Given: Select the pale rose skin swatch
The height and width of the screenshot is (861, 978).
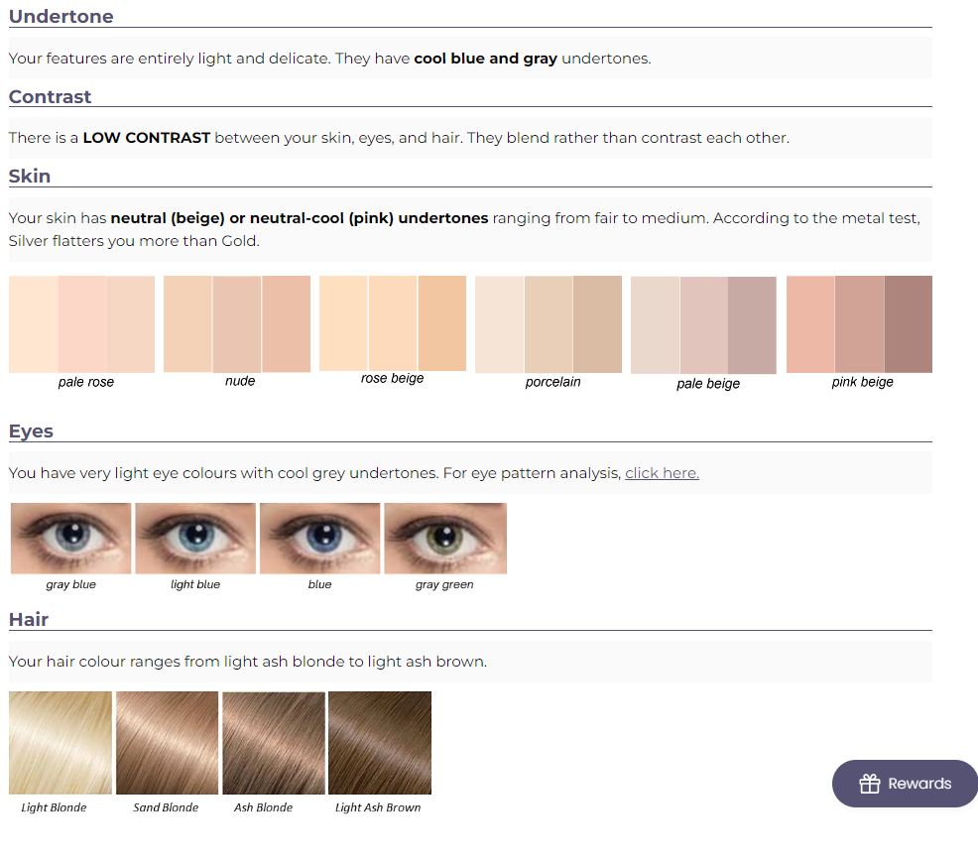Looking at the screenshot, I should [x=82, y=324].
